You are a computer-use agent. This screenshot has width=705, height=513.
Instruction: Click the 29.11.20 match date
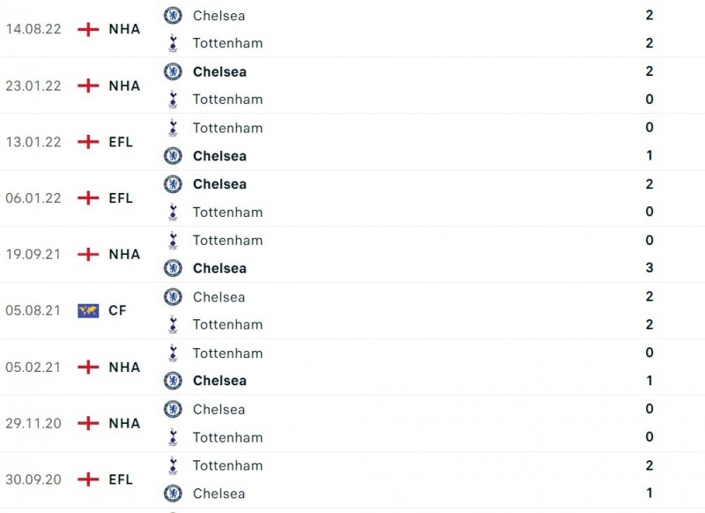(x=33, y=423)
